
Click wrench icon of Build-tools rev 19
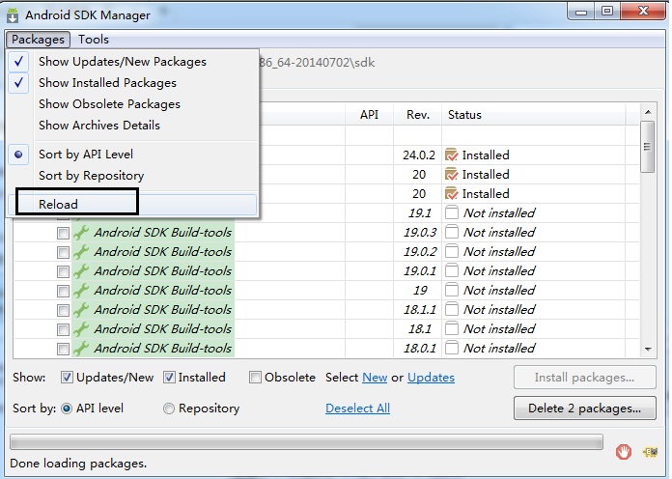point(81,291)
